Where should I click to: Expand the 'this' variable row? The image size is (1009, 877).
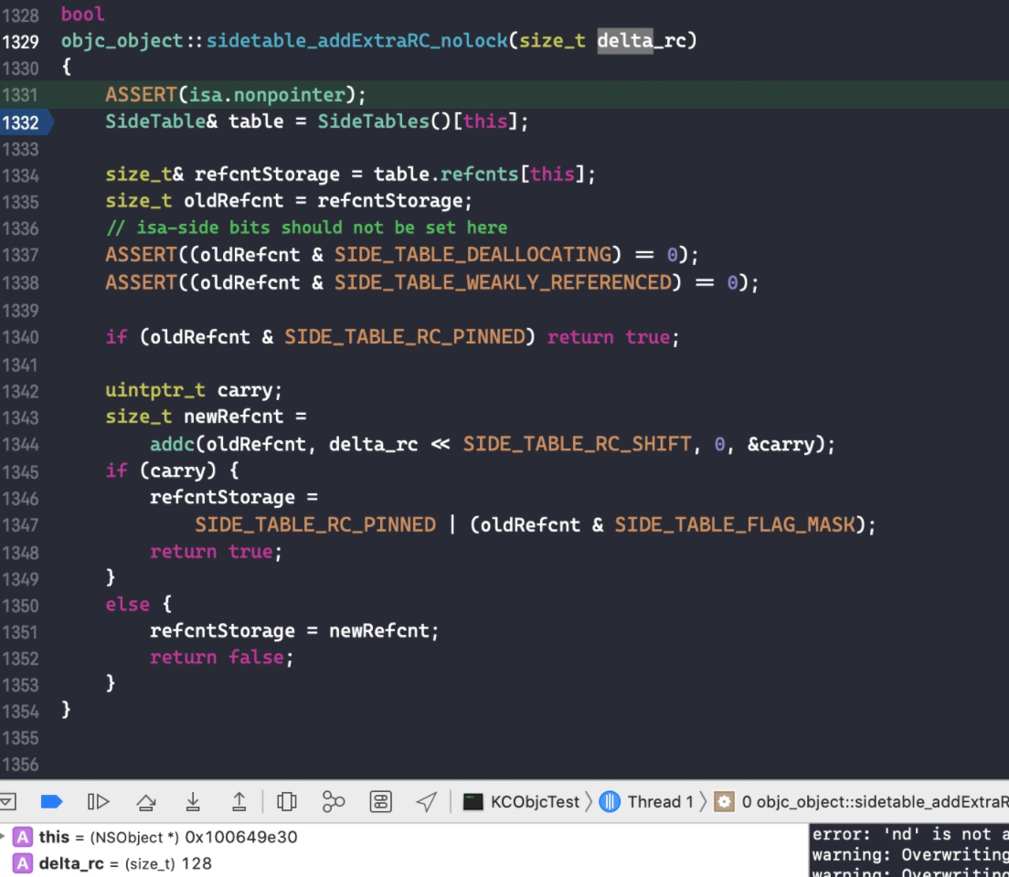(x=4, y=837)
